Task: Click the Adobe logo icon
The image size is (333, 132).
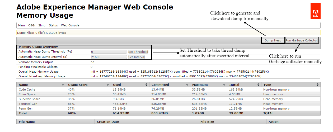Action: coord(315,11)
